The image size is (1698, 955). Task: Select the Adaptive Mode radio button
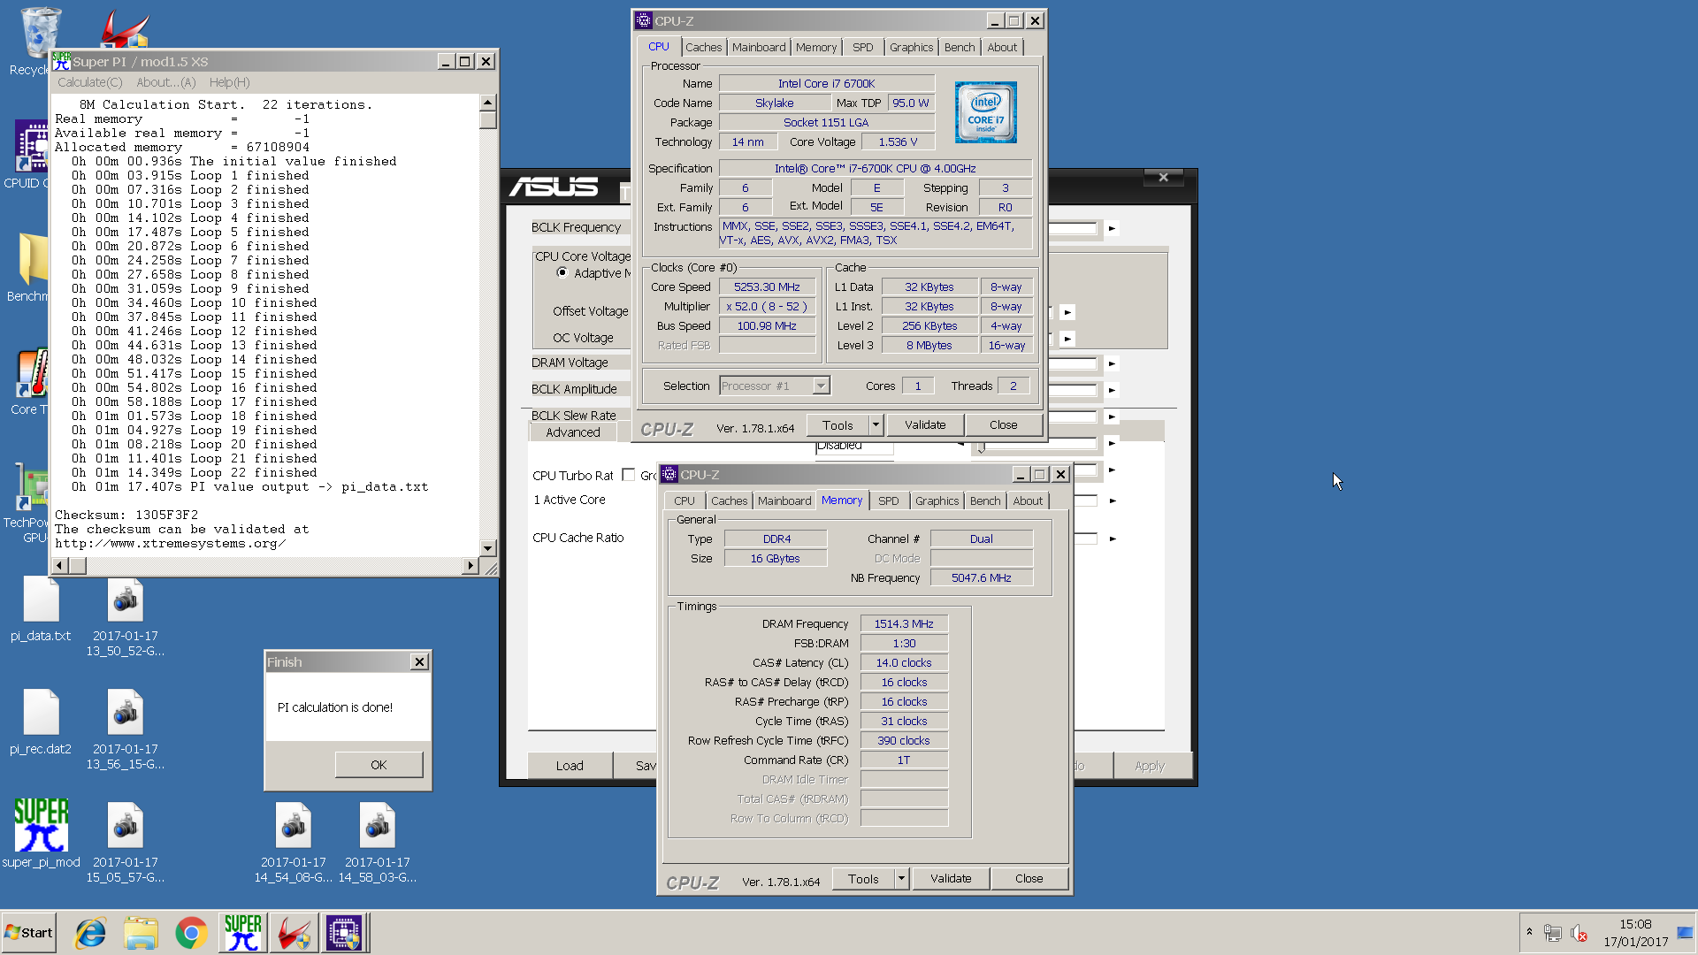pos(562,272)
